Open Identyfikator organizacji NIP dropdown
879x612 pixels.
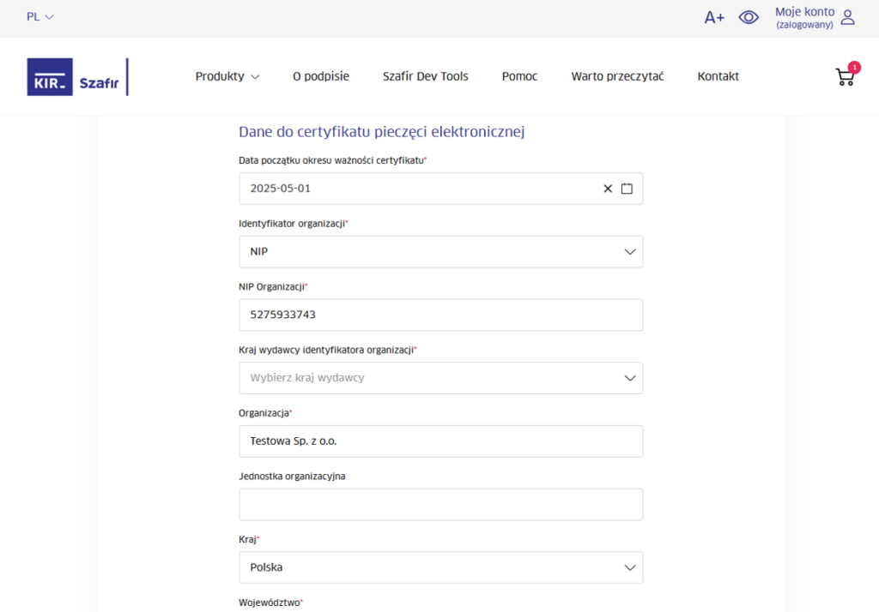click(x=440, y=251)
